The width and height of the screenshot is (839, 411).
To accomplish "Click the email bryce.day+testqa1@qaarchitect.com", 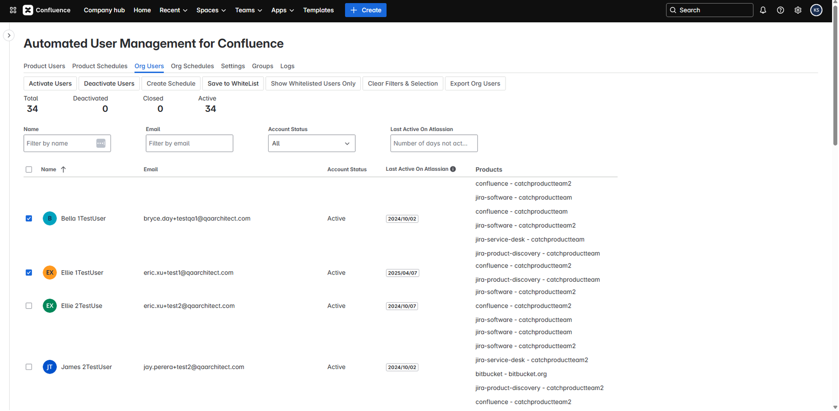I will [x=197, y=218].
